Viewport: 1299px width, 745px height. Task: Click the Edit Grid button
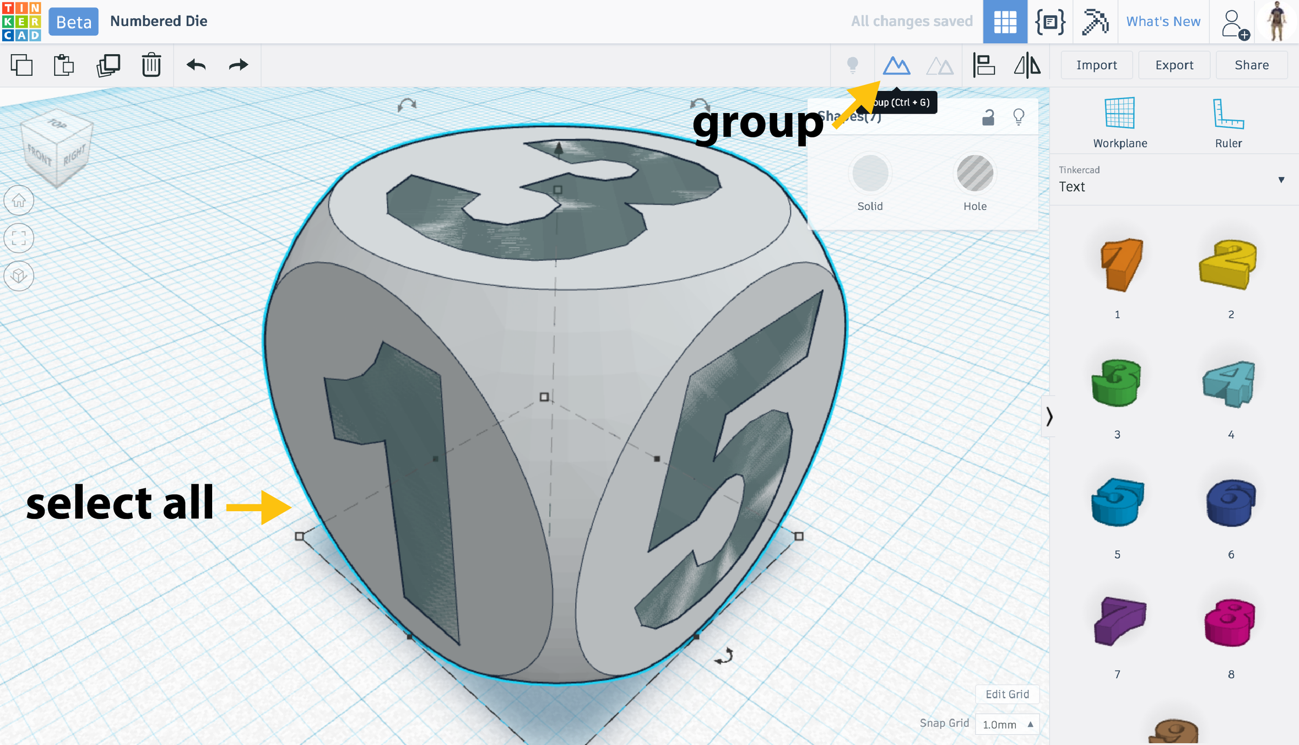1007,694
